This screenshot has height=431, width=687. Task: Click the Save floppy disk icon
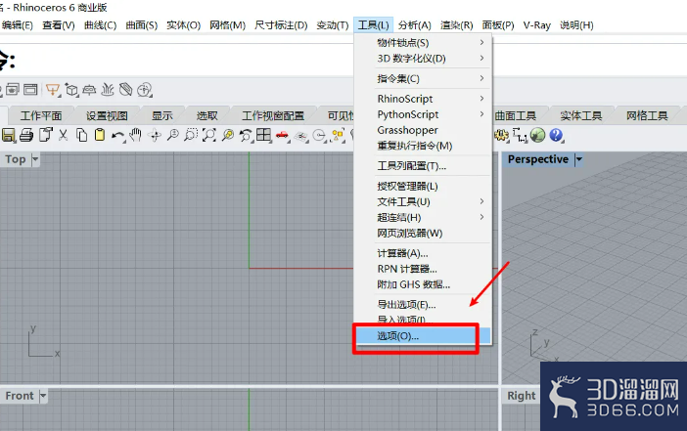(9, 135)
